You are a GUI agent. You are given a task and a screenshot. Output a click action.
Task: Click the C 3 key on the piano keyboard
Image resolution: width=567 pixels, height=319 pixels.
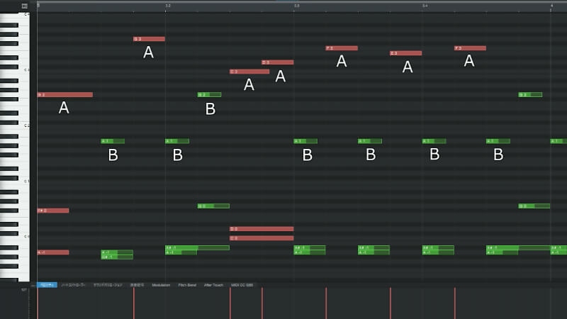click(24, 72)
